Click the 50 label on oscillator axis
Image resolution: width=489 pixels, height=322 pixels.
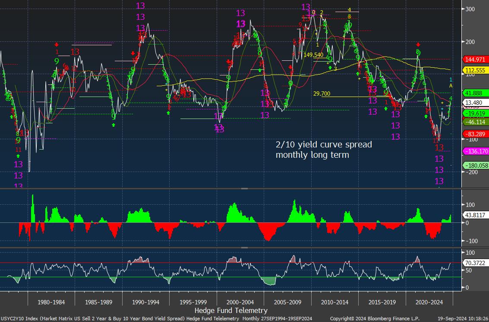pos(468,270)
